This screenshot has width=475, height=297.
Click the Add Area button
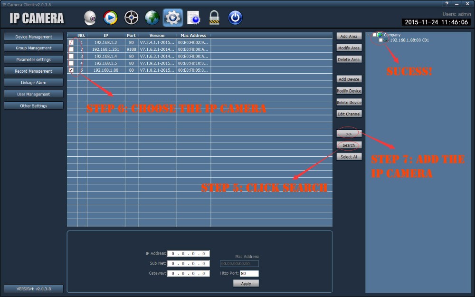click(x=349, y=37)
